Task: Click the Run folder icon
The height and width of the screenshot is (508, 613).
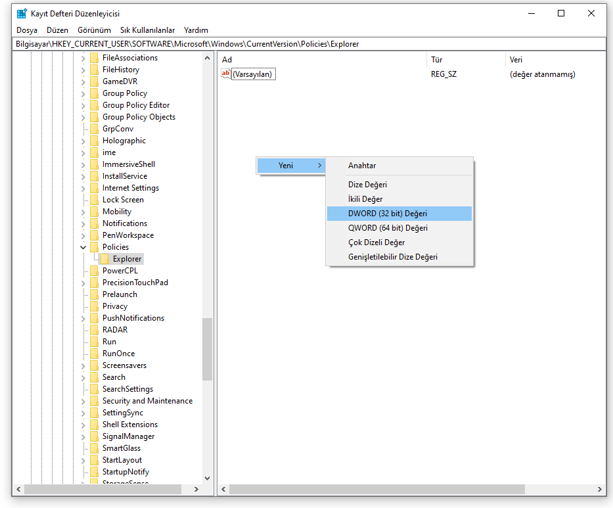Action: point(94,342)
